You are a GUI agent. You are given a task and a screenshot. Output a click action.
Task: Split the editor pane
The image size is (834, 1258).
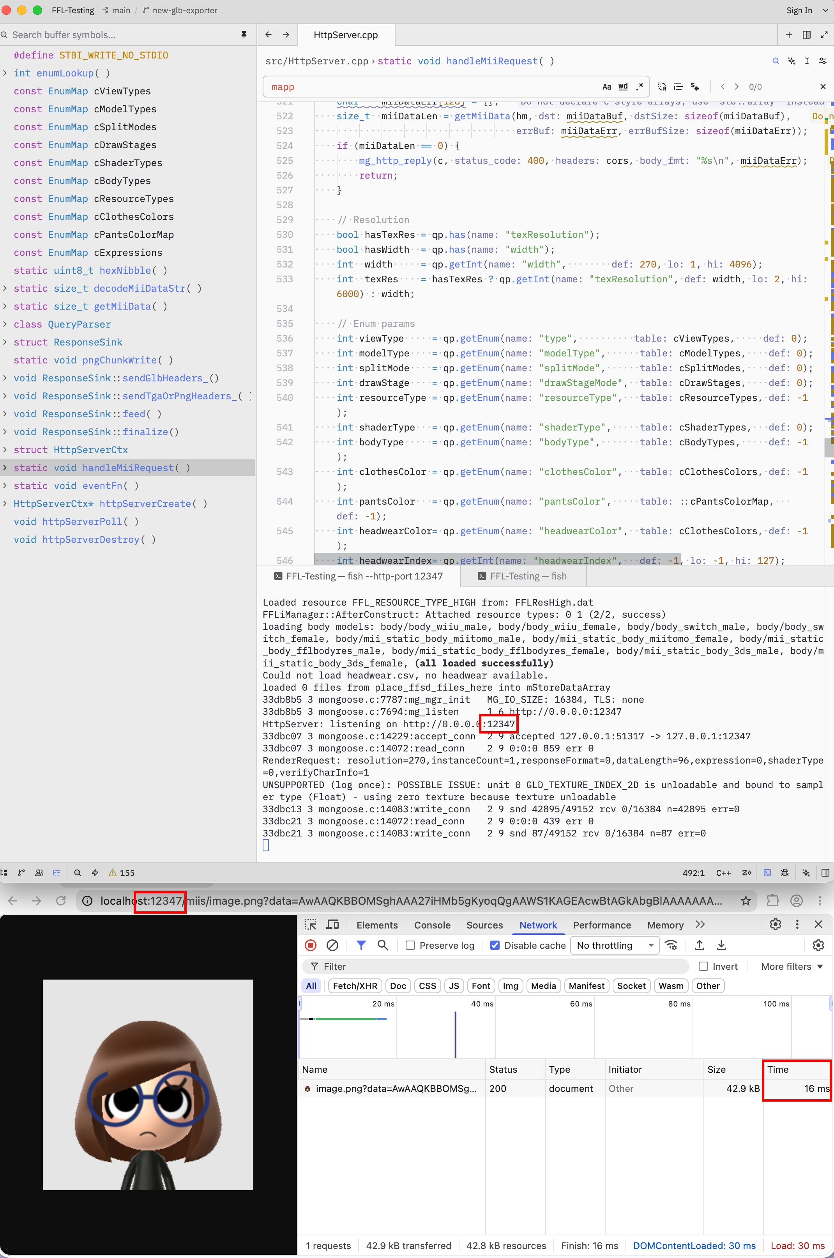[806, 35]
